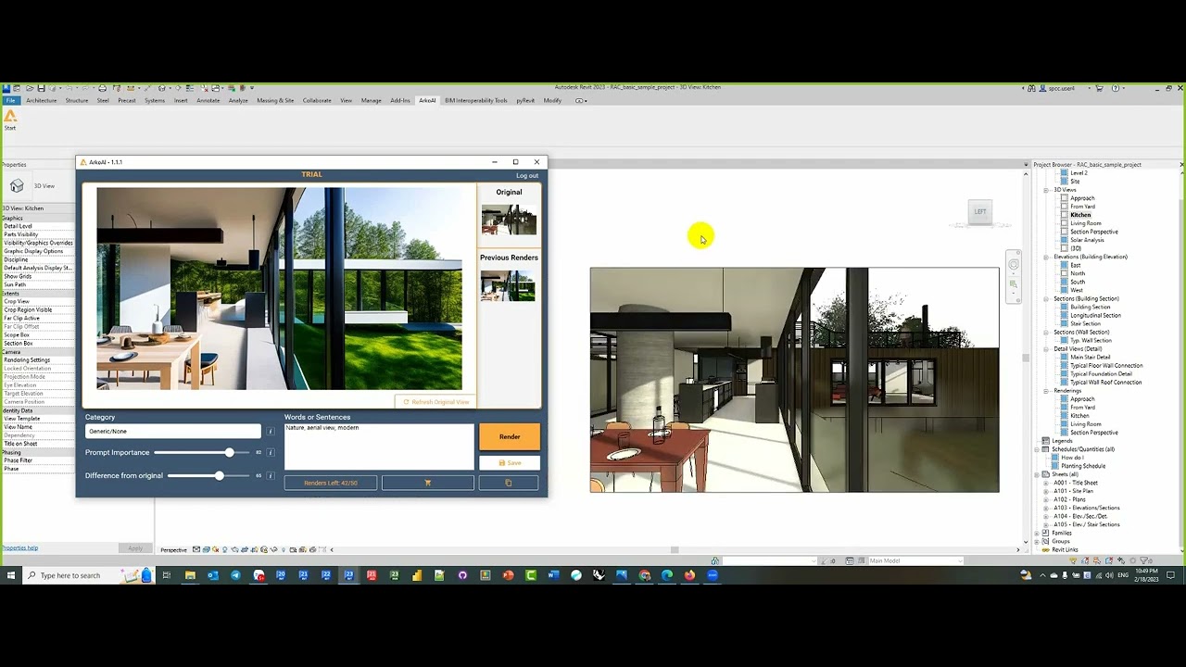Viewport: 1186px width, 667px height.
Task: Click the Save button in ArkoAI
Action: click(510, 462)
